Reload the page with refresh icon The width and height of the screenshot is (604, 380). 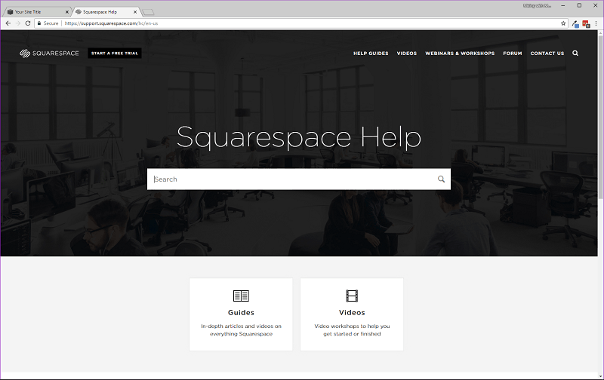coord(28,23)
